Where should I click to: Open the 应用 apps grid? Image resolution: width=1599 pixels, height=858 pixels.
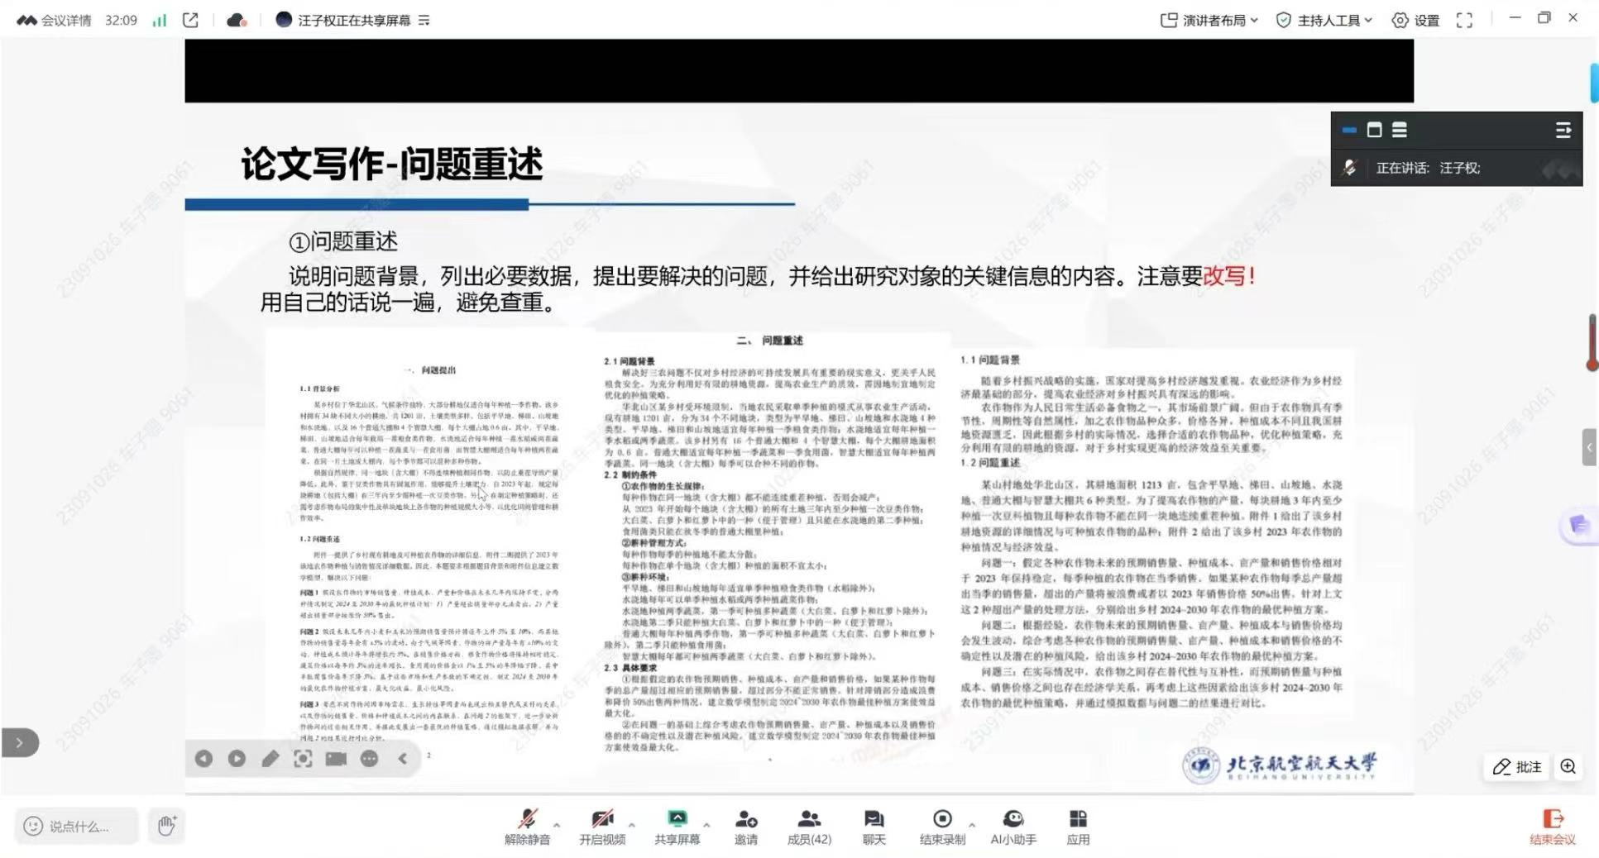pyautogui.click(x=1077, y=819)
